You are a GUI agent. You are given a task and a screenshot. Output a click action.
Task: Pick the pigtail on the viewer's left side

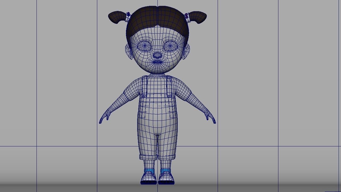pyautogui.click(x=117, y=17)
